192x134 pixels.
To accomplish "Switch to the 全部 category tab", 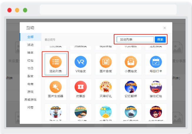I will point(31,37).
